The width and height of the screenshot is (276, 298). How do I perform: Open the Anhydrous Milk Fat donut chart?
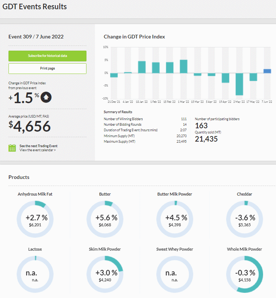point(35,219)
